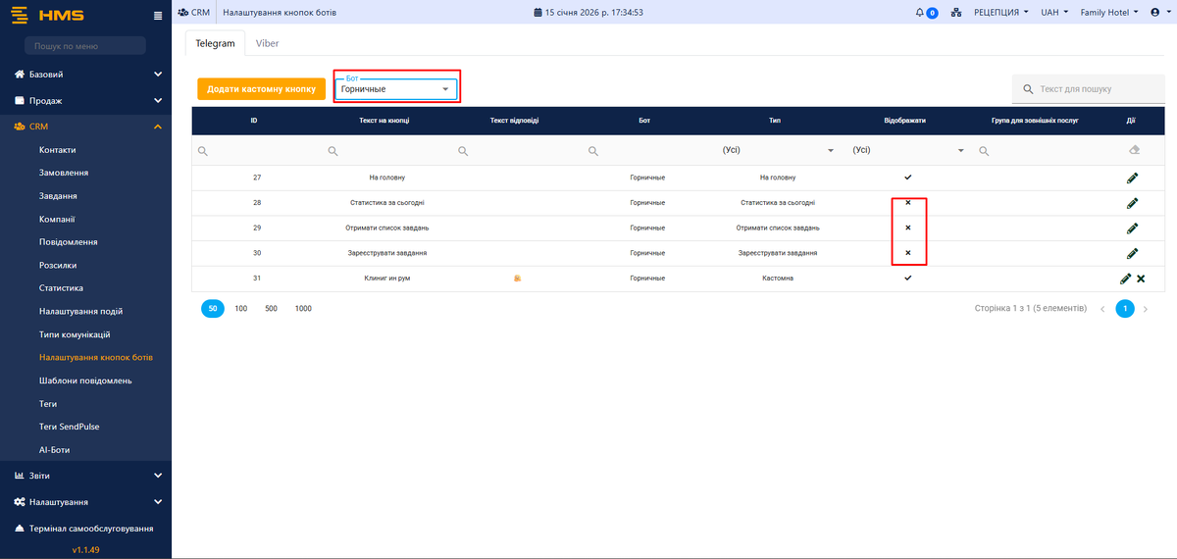
Task: Edit row 27 with pencil icon
Action: click(x=1132, y=178)
